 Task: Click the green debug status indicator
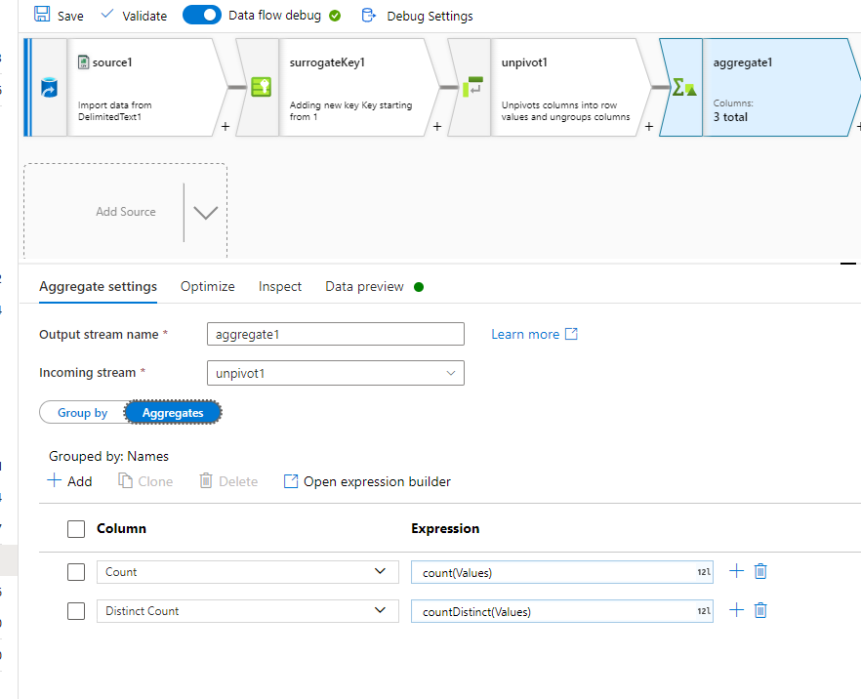click(x=335, y=16)
